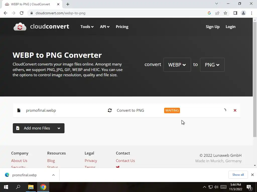This screenshot has height=192, width=257.
Task: Open the Windows Start menu
Action: 6,187
